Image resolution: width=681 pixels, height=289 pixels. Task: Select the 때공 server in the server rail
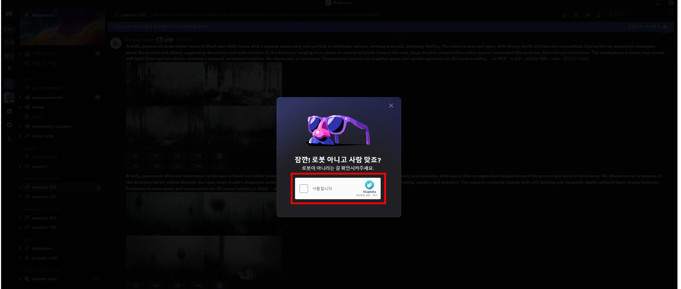tap(9, 56)
